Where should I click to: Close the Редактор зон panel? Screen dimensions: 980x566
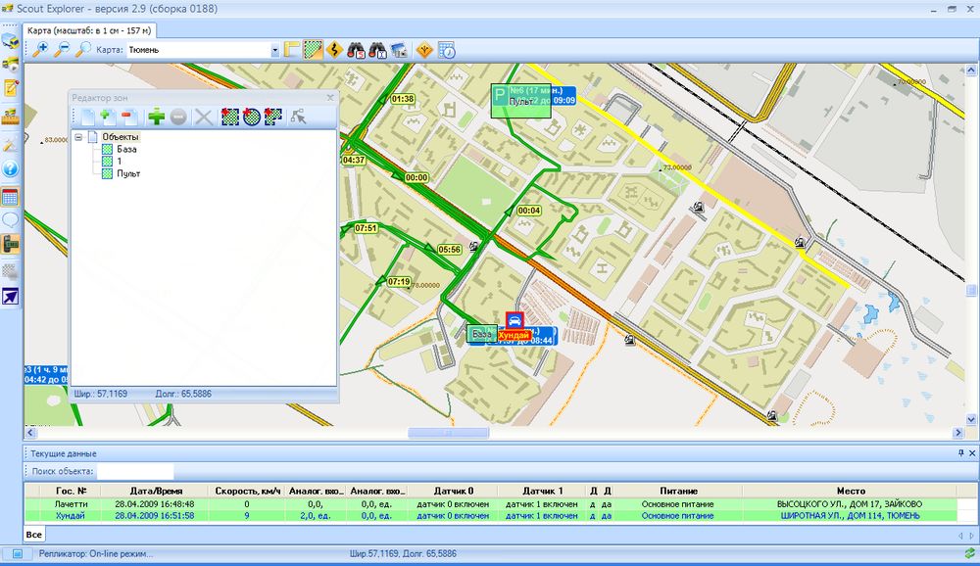coord(330,98)
